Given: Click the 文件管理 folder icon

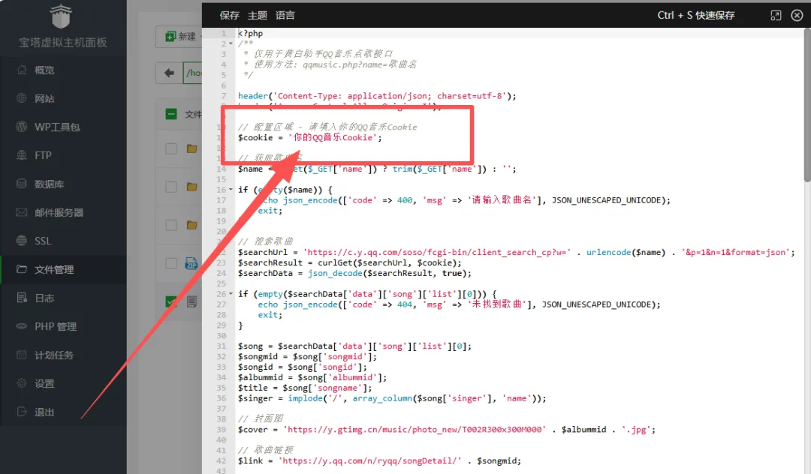Looking at the screenshot, I should [22, 269].
